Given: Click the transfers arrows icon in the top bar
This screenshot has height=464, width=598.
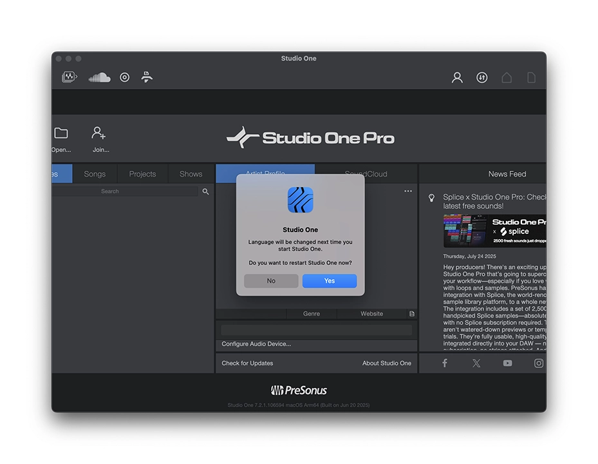Looking at the screenshot, I should 482,77.
